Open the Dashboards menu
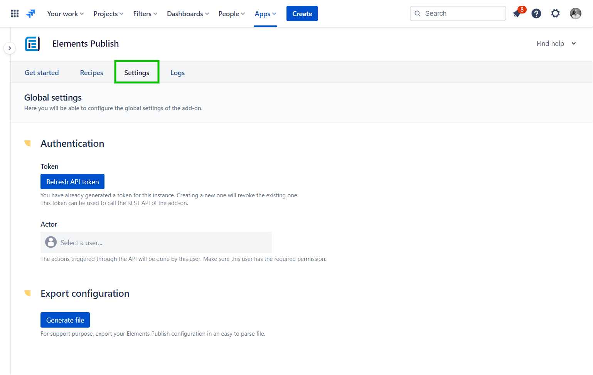593x375 pixels. [188, 14]
